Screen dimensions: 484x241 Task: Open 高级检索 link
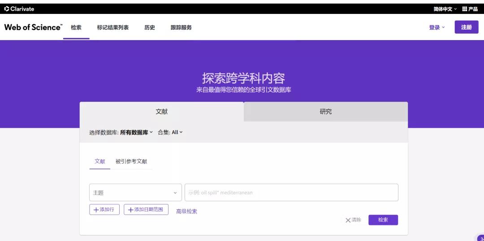[186, 211]
